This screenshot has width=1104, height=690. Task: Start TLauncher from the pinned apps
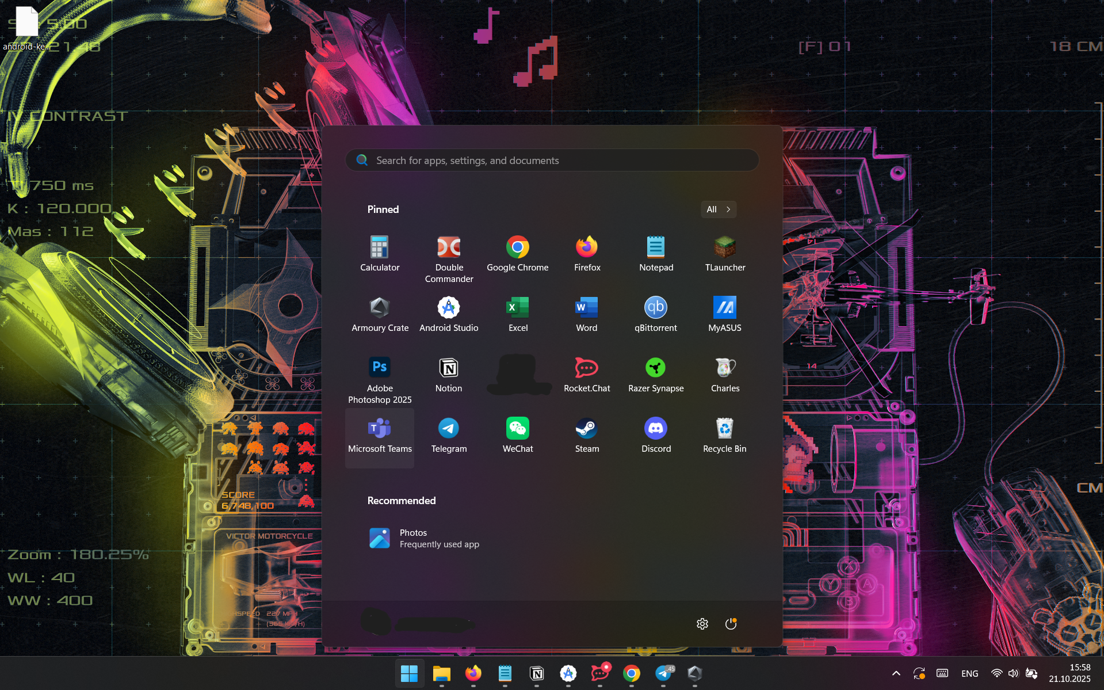(725, 254)
